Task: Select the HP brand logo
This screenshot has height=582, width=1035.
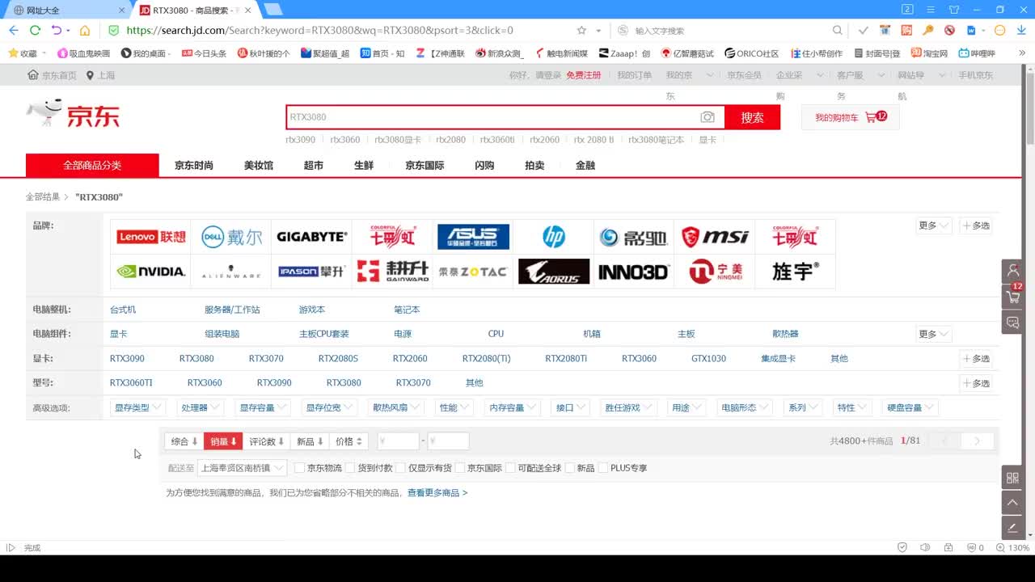Action: [x=553, y=237]
